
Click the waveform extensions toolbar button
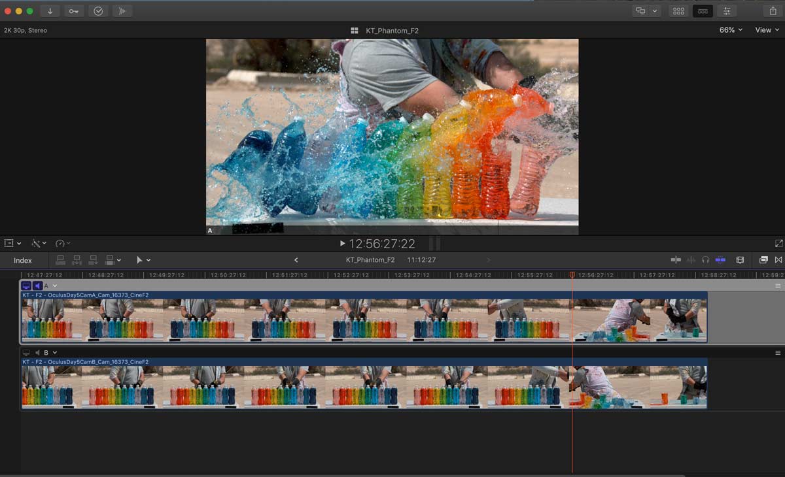(122, 11)
